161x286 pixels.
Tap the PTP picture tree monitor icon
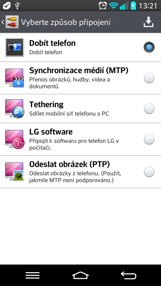[15, 172]
